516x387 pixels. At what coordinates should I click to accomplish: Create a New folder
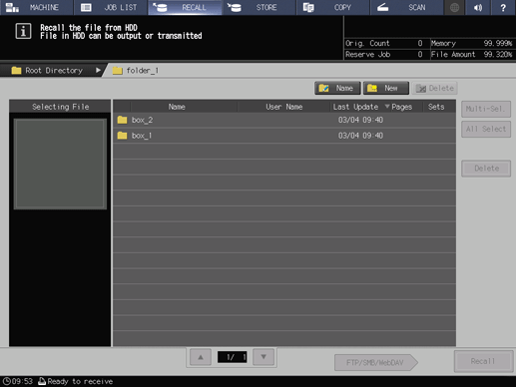(x=386, y=88)
